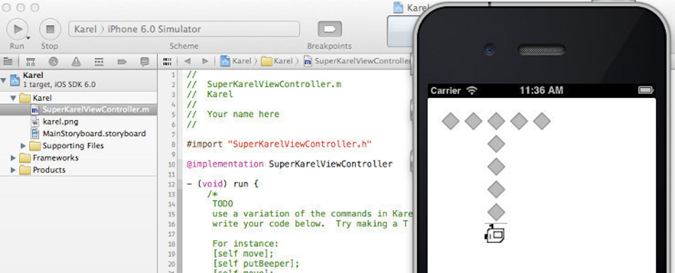This screenshot has width=675, height=273.
Task: Click the simulator battery icon
Action: click(646, 90)
